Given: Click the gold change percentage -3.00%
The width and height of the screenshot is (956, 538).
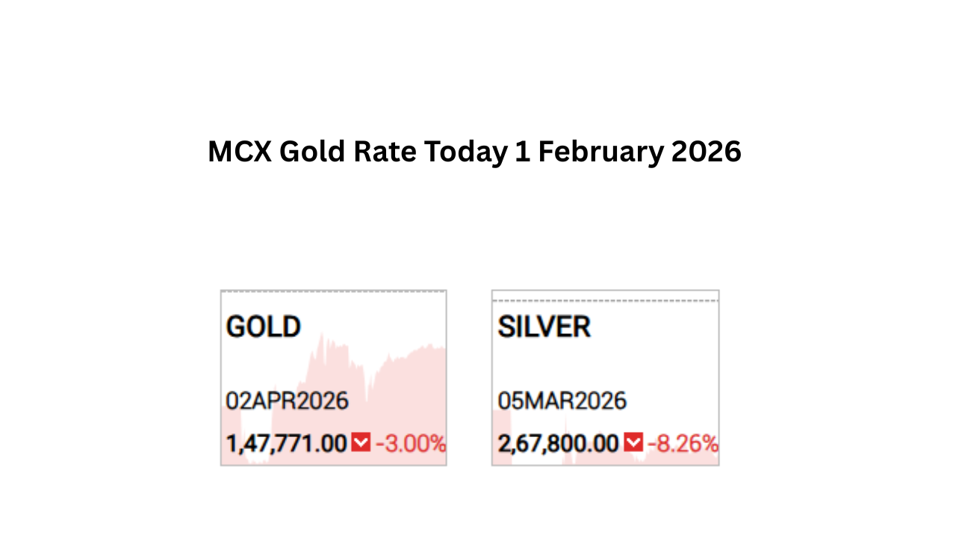Looking at the screenshot, I should [x=410, y=444].
